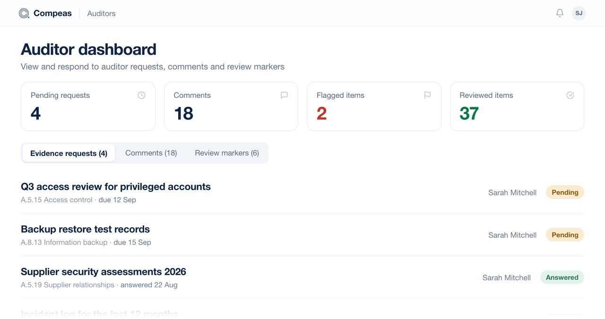605x319 pixels.
Task: Click the Comments card count 18
Action: pyautogui.click(x=183, y=113)
